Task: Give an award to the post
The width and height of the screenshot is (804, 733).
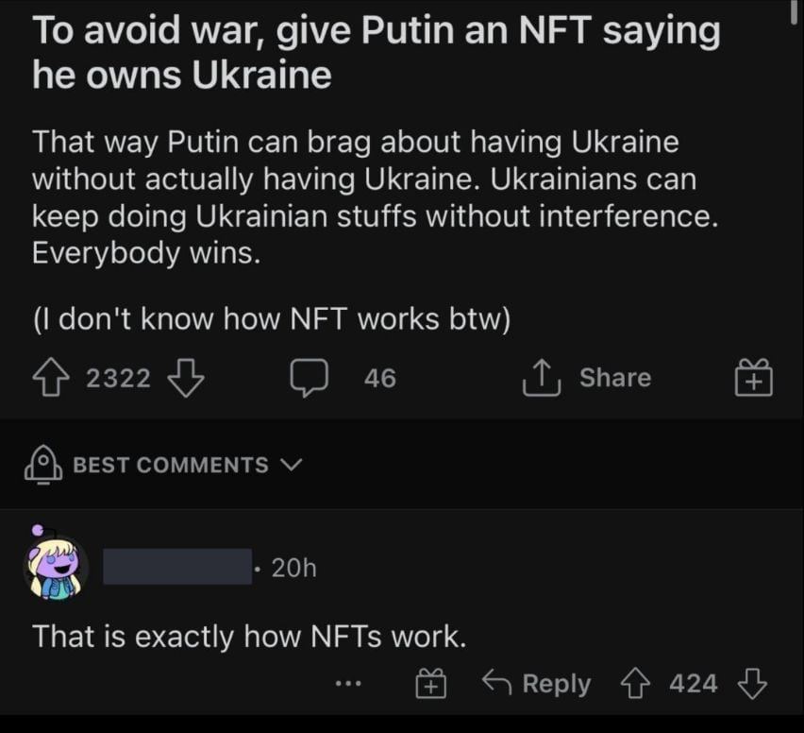Action: (x=753, y=379)
